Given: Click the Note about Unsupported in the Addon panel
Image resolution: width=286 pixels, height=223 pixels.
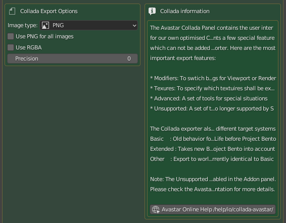Looking at the screenshot, I should [x=213, y=179].
